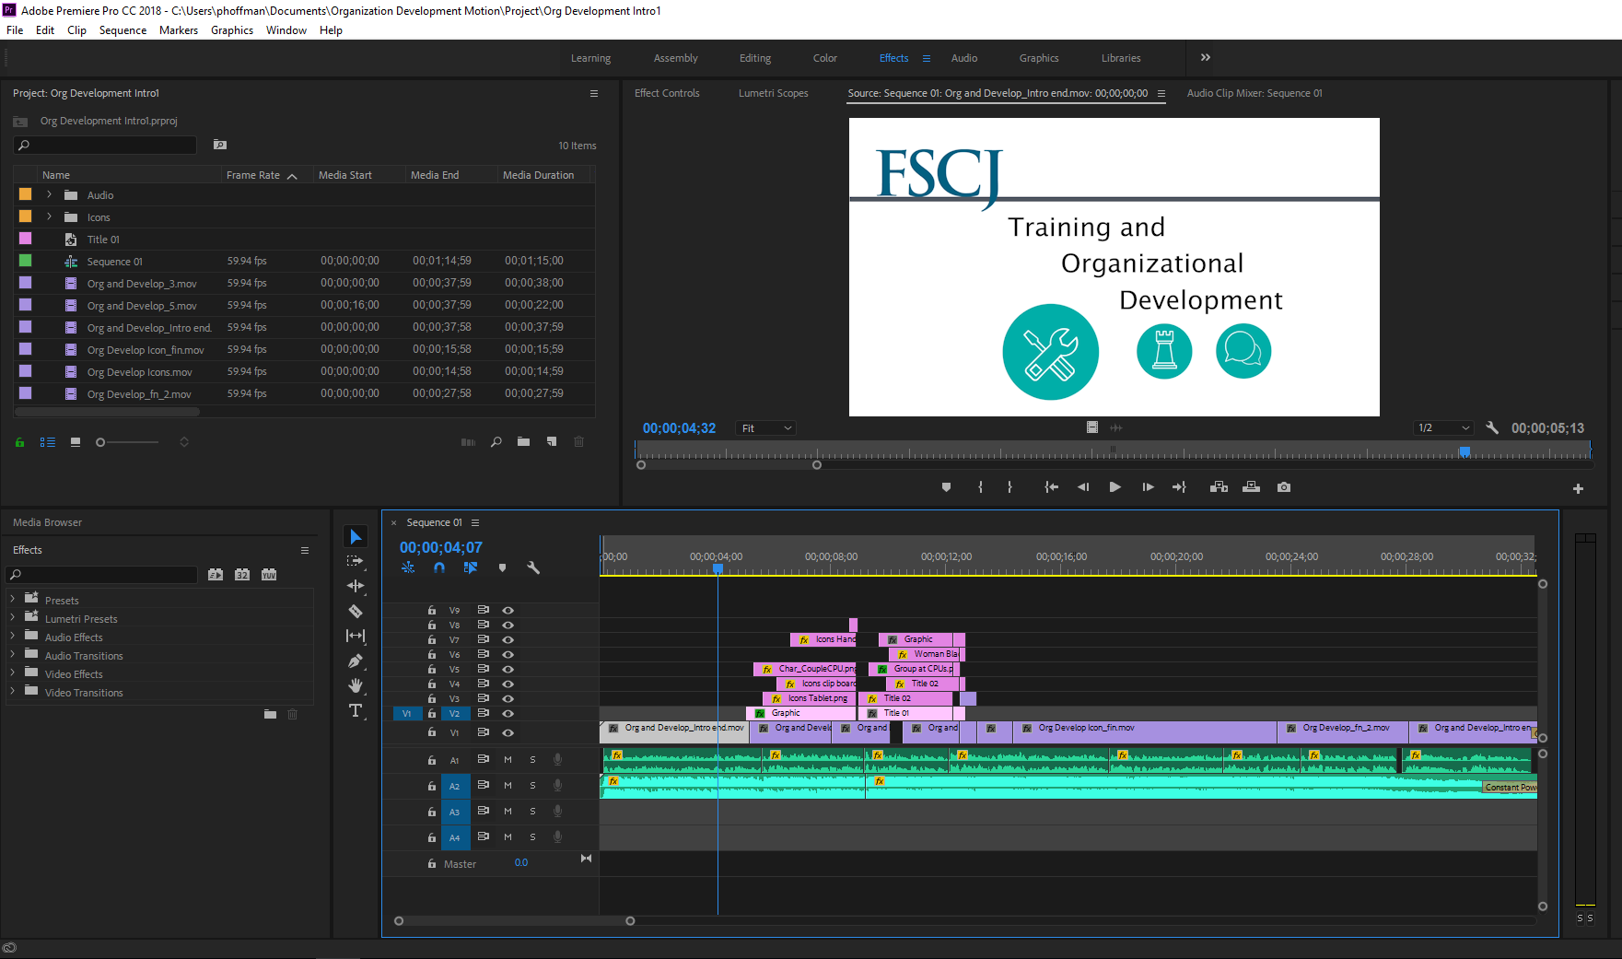The image size is (1622, 959).
Task: Play the source monitor clip
Action: 1114,487
